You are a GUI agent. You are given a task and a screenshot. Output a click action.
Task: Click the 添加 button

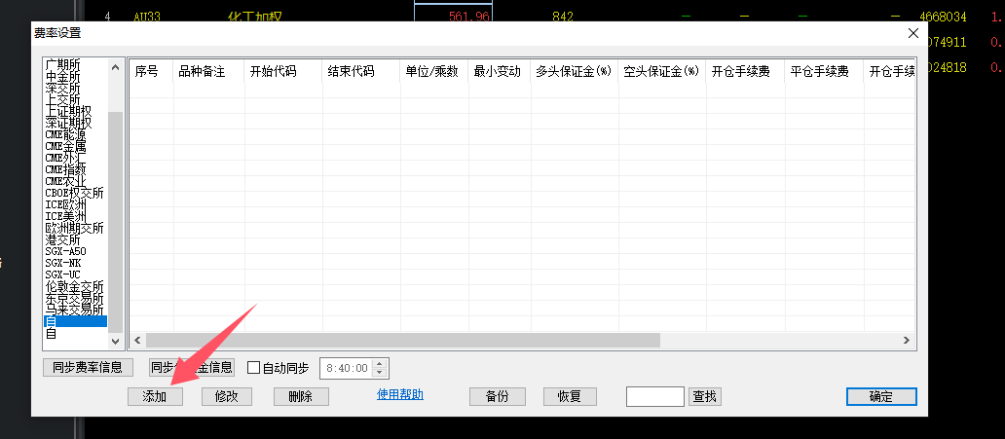155,397
